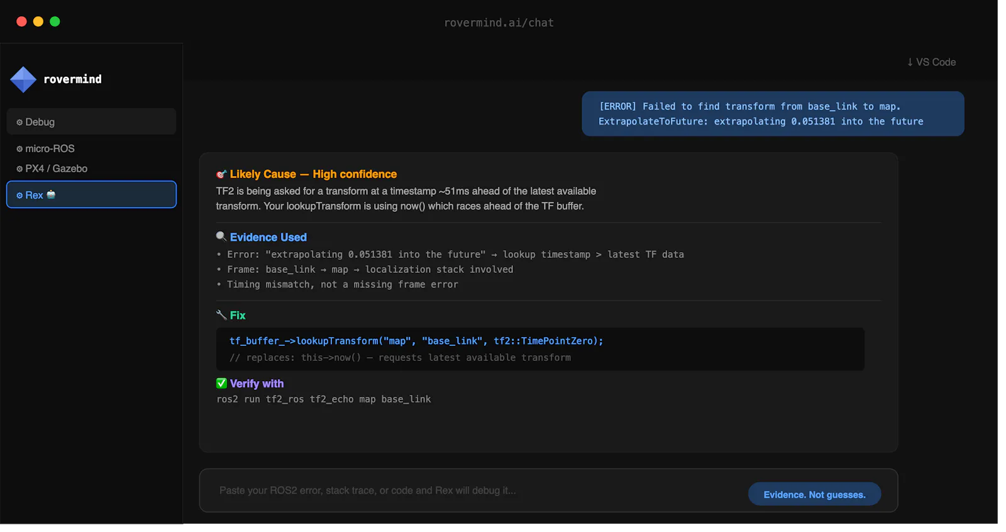The height and width of the screenshot is (532, 1006).
Task: Click the rovermind diamond logo
Action: pyautogui.click(x=23, y=79)
